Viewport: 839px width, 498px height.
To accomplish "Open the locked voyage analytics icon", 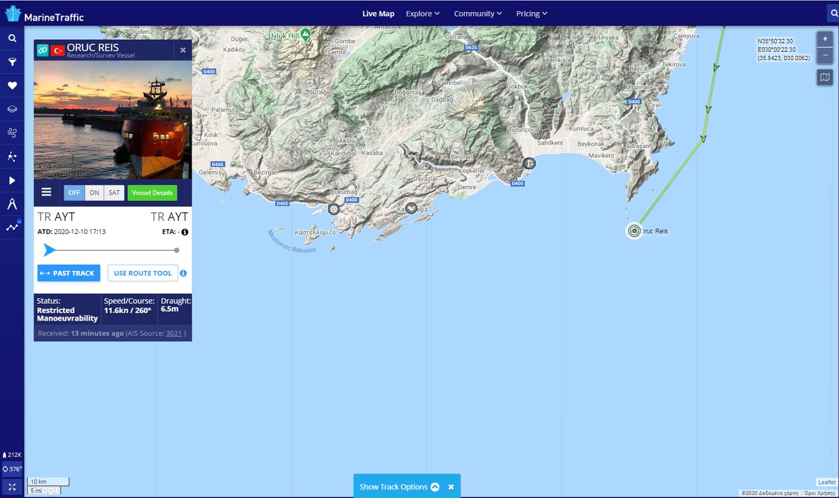I will click(12, 227).
